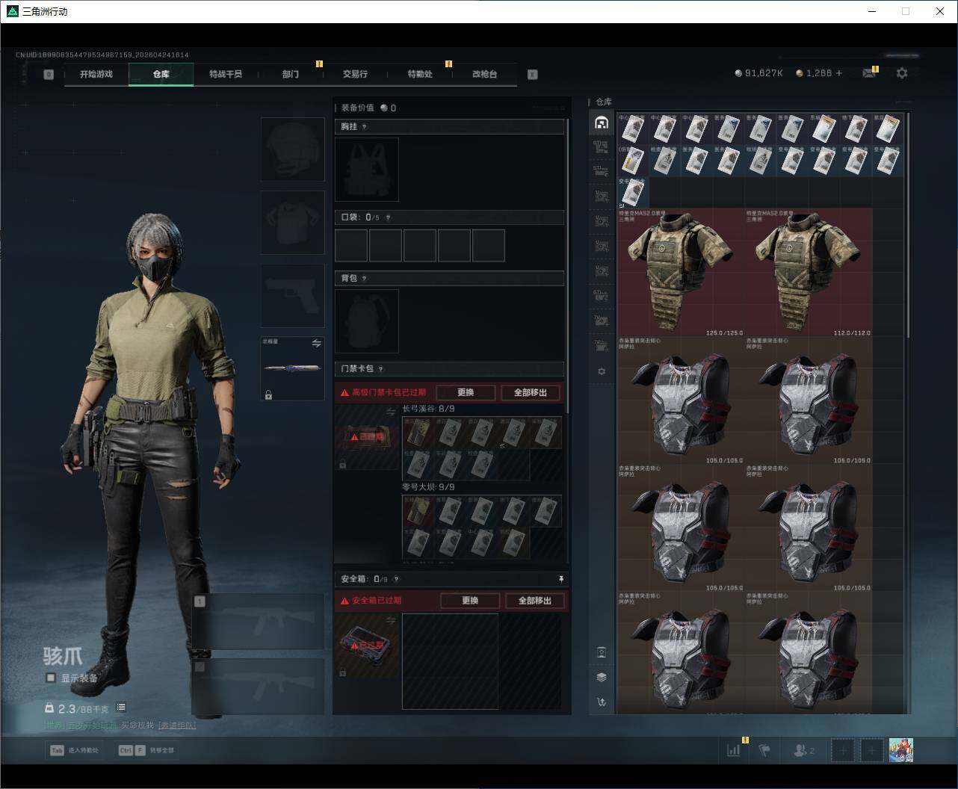Enable the 显示装备 checkbox
This screenshot has height=789, width=958.
coord(51,678)
